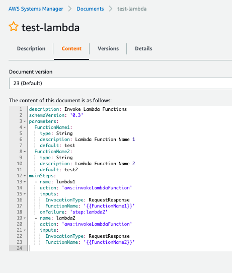Collapse the FunctionName1 fold arrow on line 4
The image size is (232, 273).
[25, 127]
